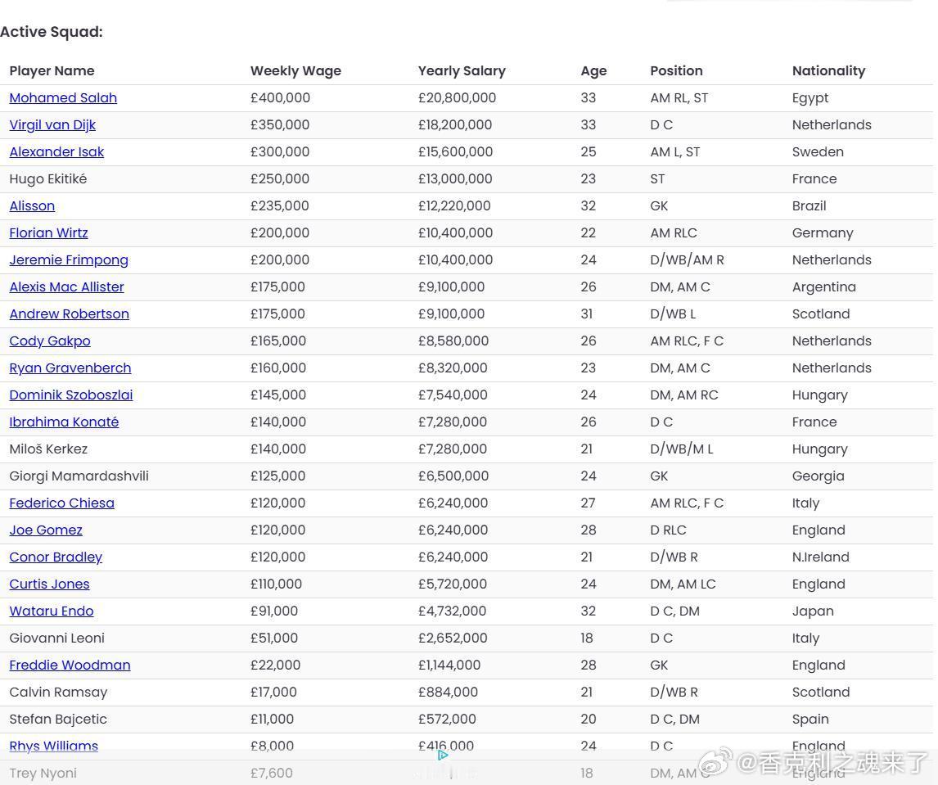Click the Weibo logo watermark
The height and width of the screenshot is (785, 938).
point(715,764)
